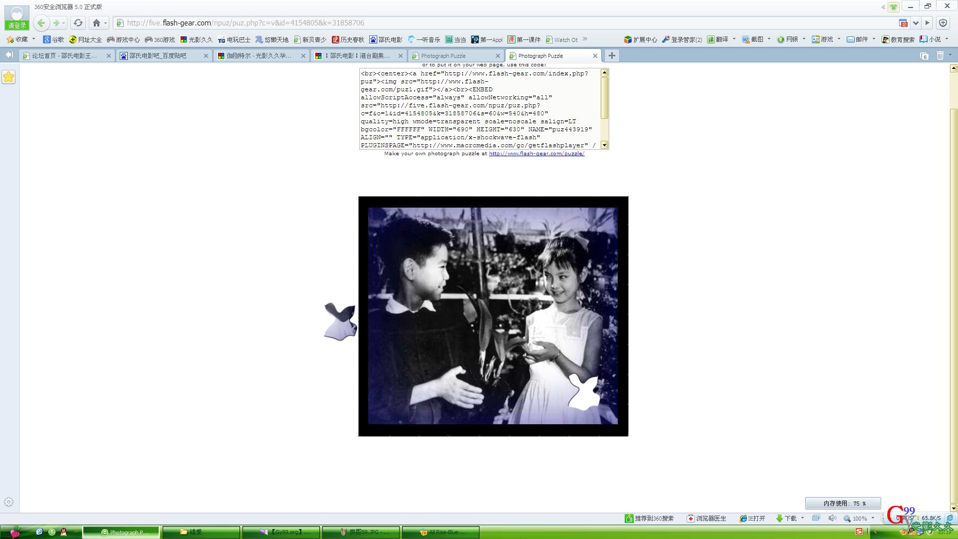Click the closed-tabs trash bin icon
Screen dimensions: 958x539
(940, 55)
